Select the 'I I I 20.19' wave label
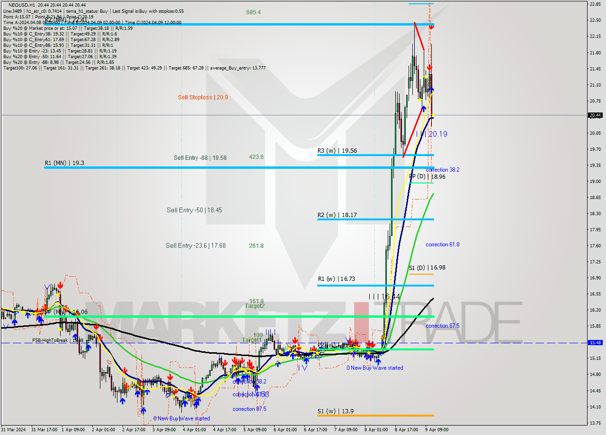This screenshot has width=606, height=435. coord(431,134)
